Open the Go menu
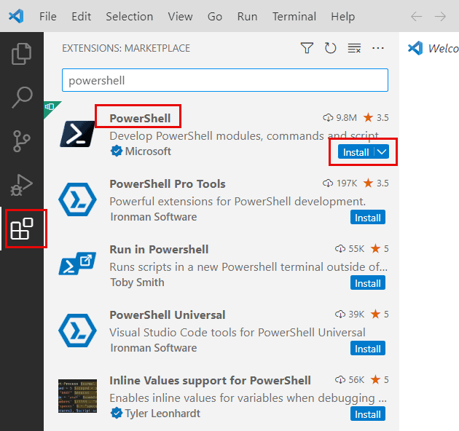The image size is (459, 431). point(215,17)
